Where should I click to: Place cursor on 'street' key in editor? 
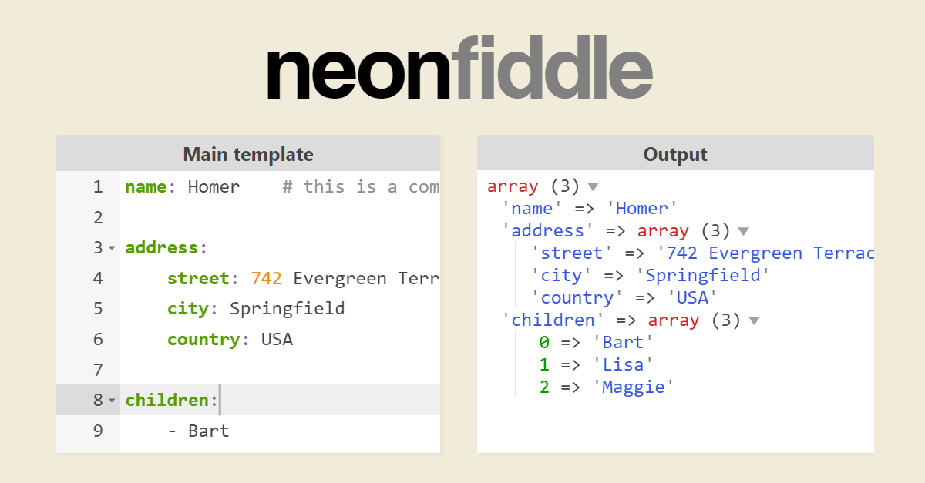[x=198, y=278]
